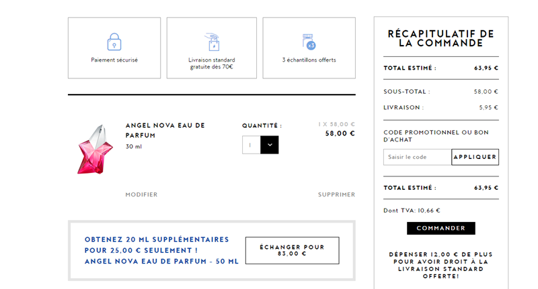538x289 pixels.
Task: Click the three samples offered icon
Action: [x=309, y=42]
